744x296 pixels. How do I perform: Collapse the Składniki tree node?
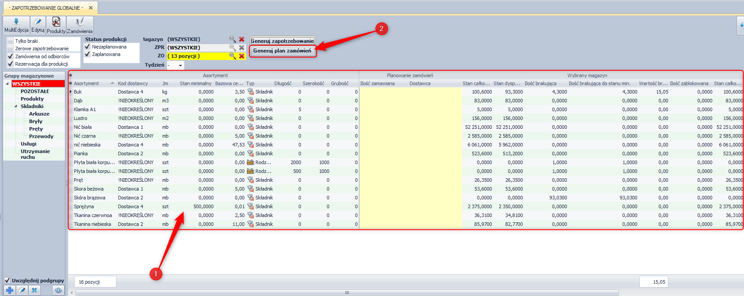click(x=16, y=106)
